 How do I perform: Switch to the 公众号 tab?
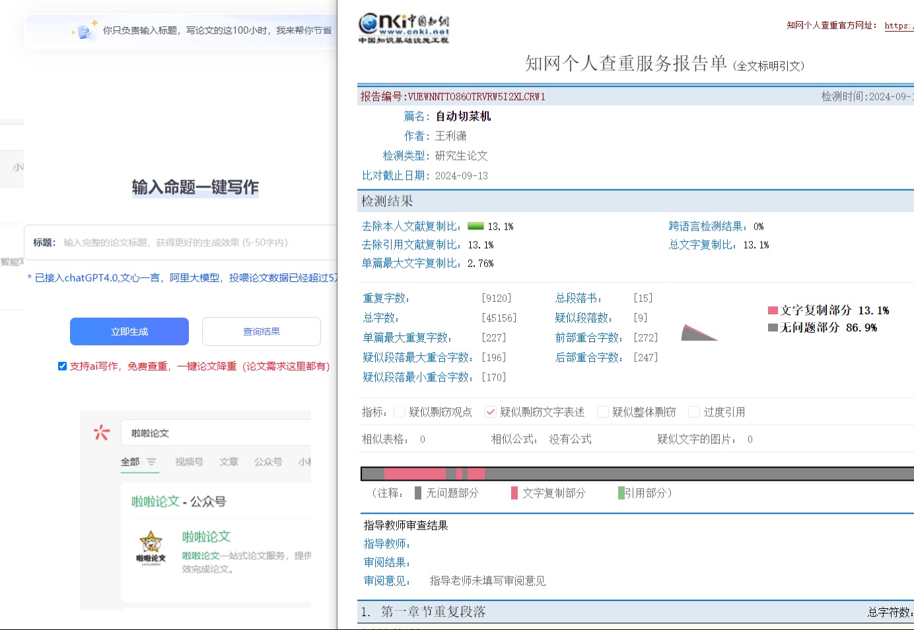coord(268,462)
